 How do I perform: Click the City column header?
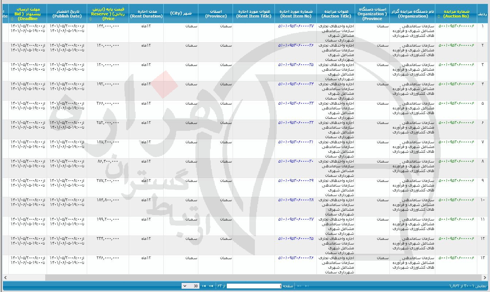(x=181, y=14)
